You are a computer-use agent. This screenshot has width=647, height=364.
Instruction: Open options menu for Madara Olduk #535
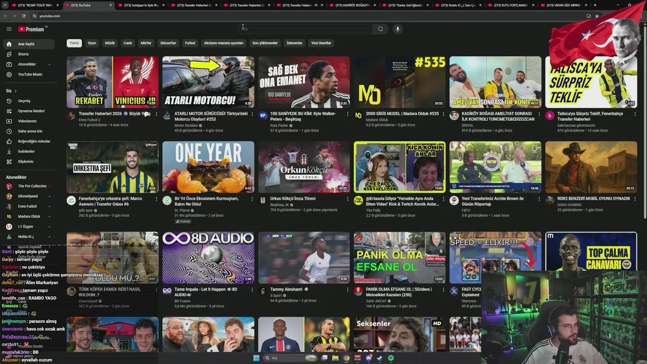click(x=443, y=114)
